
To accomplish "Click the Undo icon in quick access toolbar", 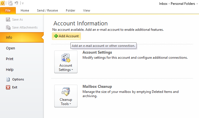I will pyautogui.click(x=16, y=3).
